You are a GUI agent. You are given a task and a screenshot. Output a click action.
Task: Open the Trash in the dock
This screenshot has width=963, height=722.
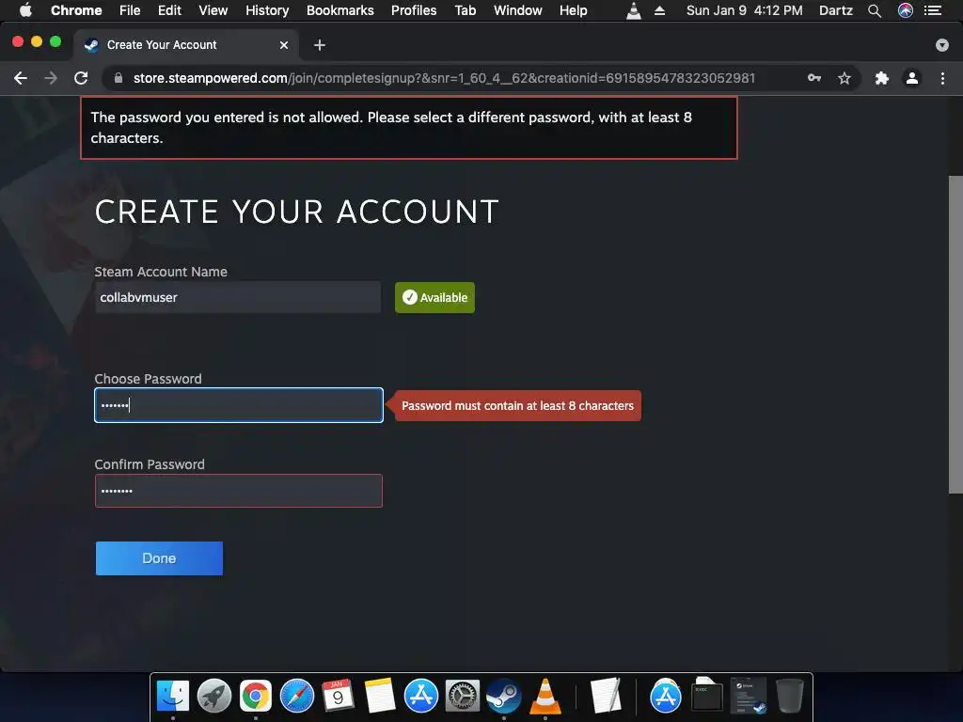pyautogui.click(x=790, y=696)
